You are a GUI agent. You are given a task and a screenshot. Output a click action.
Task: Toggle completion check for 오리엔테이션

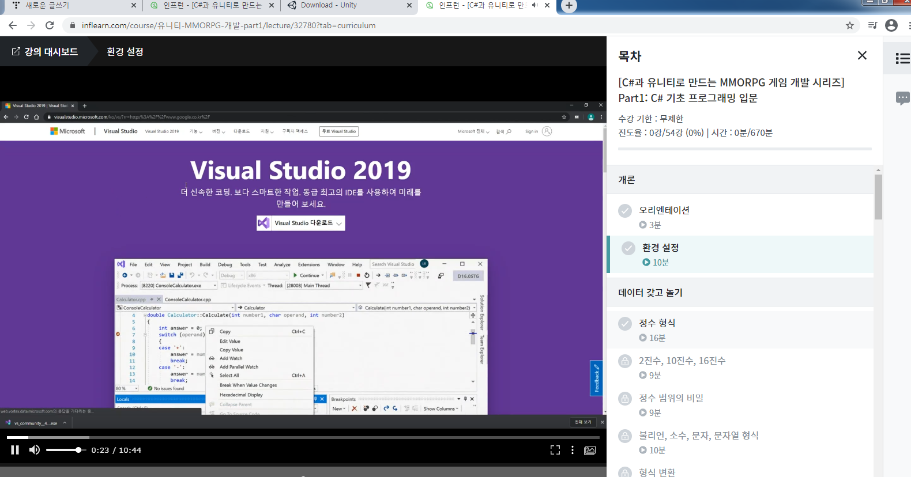(x=625, y=210)
